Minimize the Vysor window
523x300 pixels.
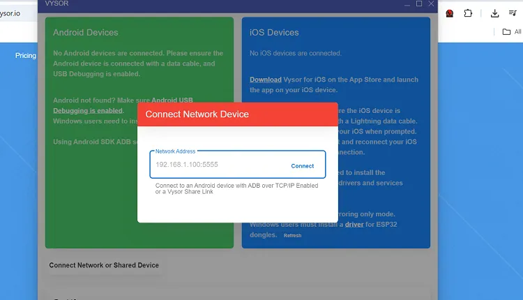pyautogui.click(x=407, y=4)
